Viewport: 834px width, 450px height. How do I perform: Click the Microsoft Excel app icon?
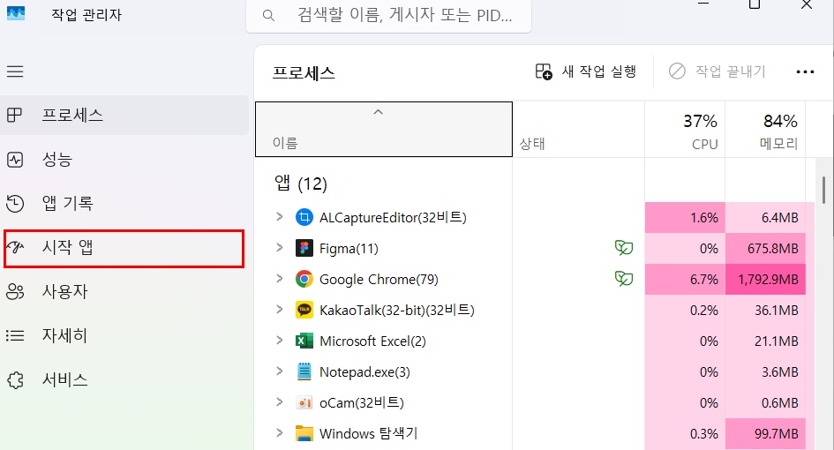tap(304, 341)
